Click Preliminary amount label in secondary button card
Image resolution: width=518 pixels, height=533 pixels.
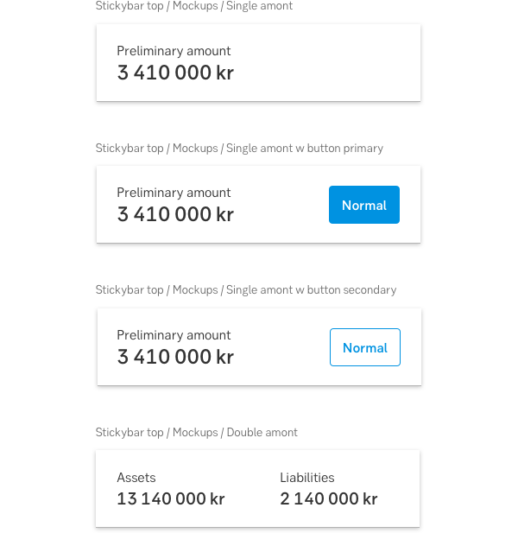pyautogui.click(x=174, y=335)
